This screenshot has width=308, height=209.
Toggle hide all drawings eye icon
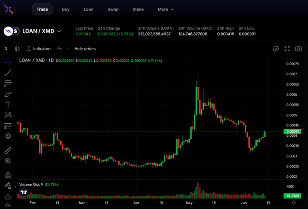[x=8, y=205]
